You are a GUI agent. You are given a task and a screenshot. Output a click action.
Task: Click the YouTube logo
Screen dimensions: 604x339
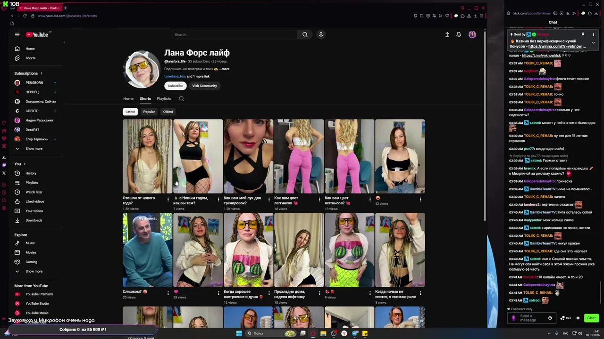pyautogui.click(x=37, y=34)
